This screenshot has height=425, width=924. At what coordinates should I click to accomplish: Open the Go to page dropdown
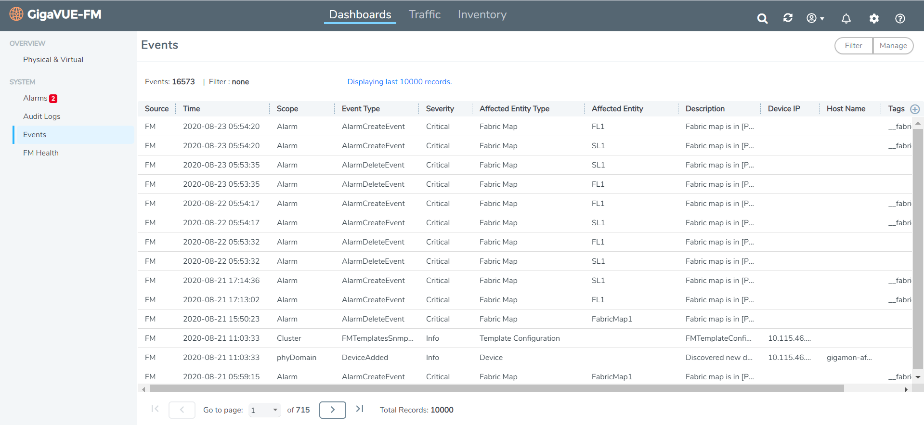264,410
